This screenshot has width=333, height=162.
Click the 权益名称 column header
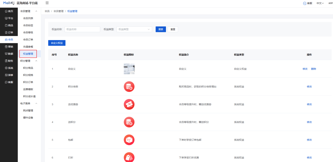73,55
